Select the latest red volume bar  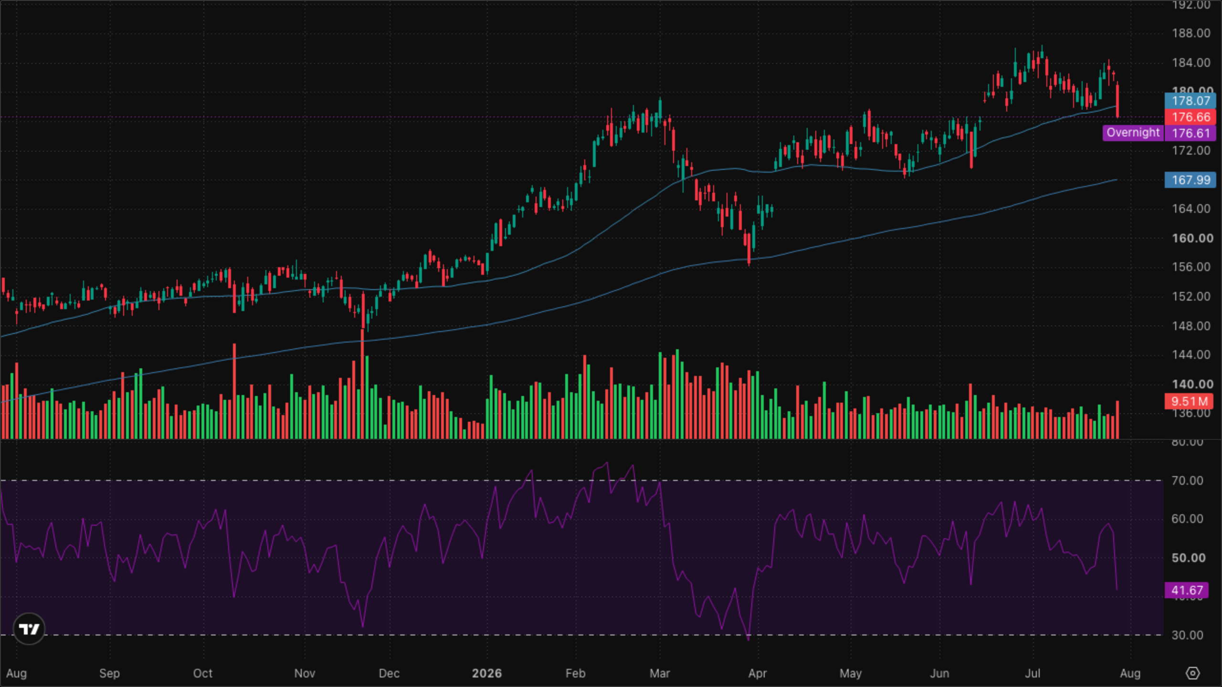1117,420
